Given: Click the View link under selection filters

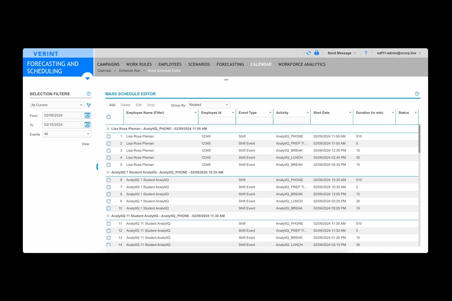Looking at the screenshot, I should coord(85,144).
